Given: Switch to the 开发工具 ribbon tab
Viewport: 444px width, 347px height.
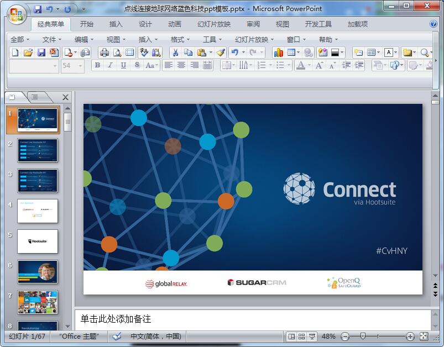Looking at the screenshot, I should (x=318, y=24).
